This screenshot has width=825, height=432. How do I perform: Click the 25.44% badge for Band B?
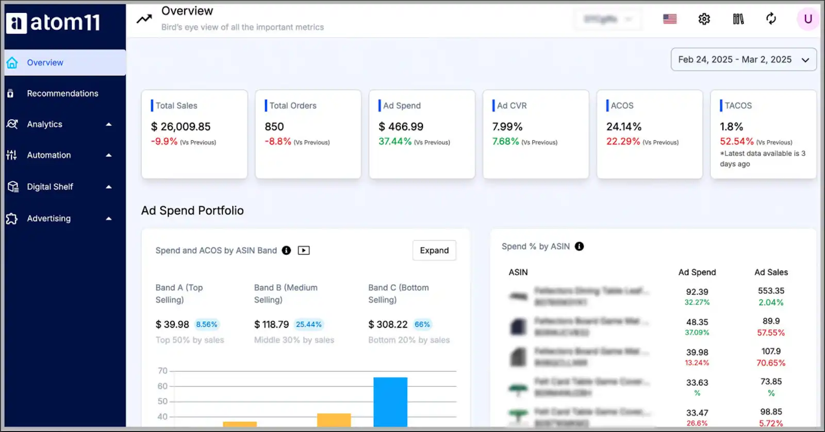coord(308,324)
